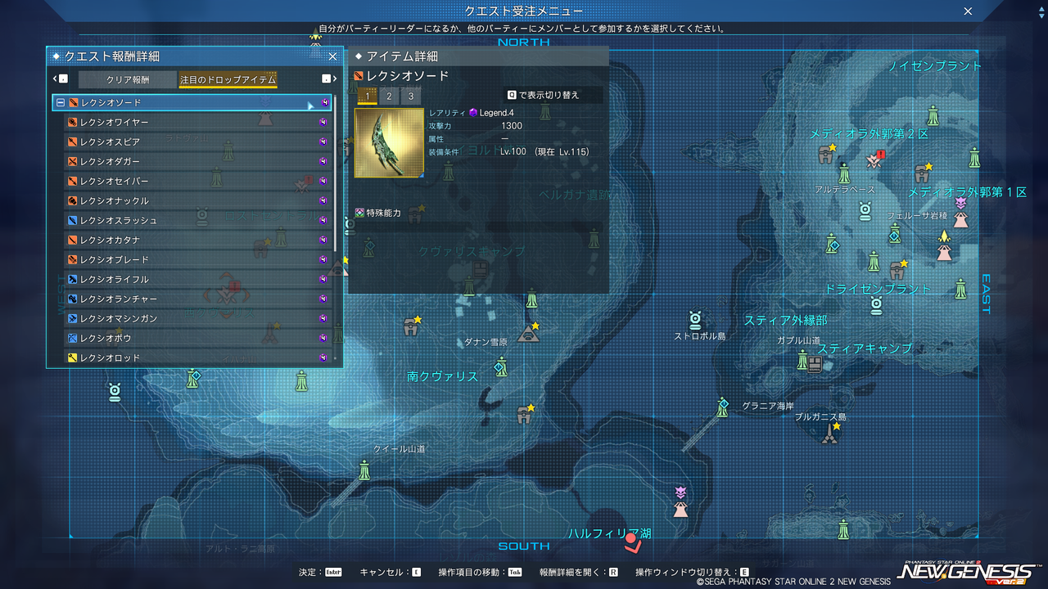Select レクシオライフル in drop list
The width and height of the screenshot is (1048, 589).
(x=198, y=280)
